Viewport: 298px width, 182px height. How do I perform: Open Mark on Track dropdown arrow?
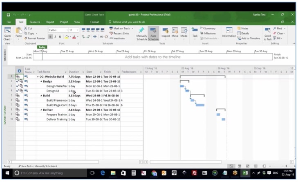tap(132, 28)
